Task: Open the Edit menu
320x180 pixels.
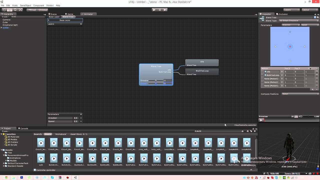Action: click(8, 5)
